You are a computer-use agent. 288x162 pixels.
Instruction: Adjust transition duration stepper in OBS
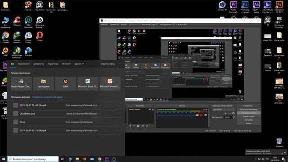[234, 117]
